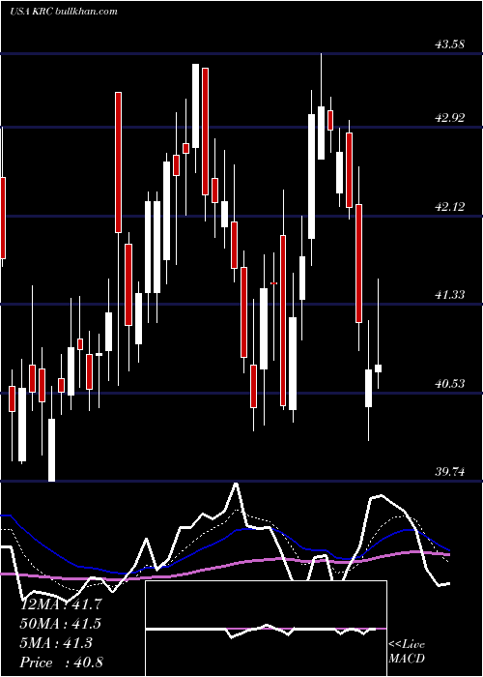The image size is (483, 677).
Task: Select the 50MA : 41.5 readout
Action: pos(62,624)
